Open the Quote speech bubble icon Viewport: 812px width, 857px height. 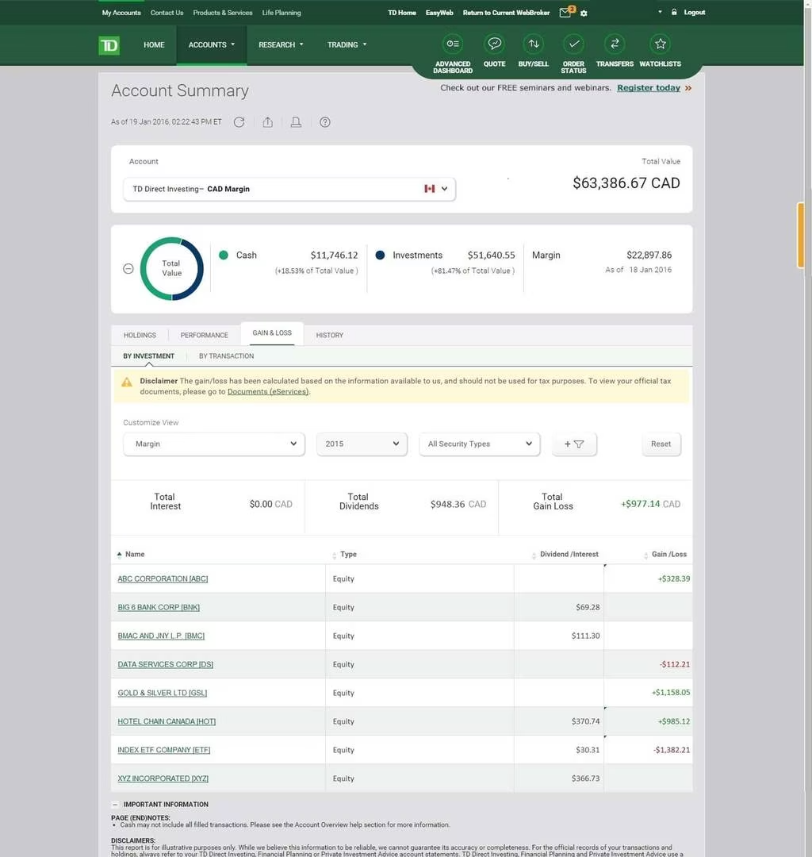pos(495,44)
